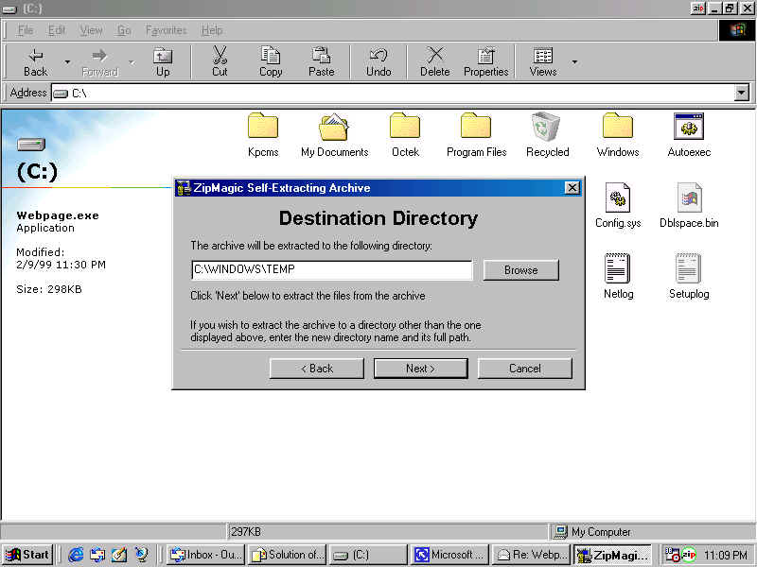
Task: Click the ZipMagic icon in title bar
Action: coord(184,187)
